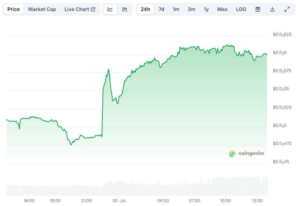Click the external link icon next to Live Chart
The image size is (296, 206).
pyautogui.click(x=93, y=9)
